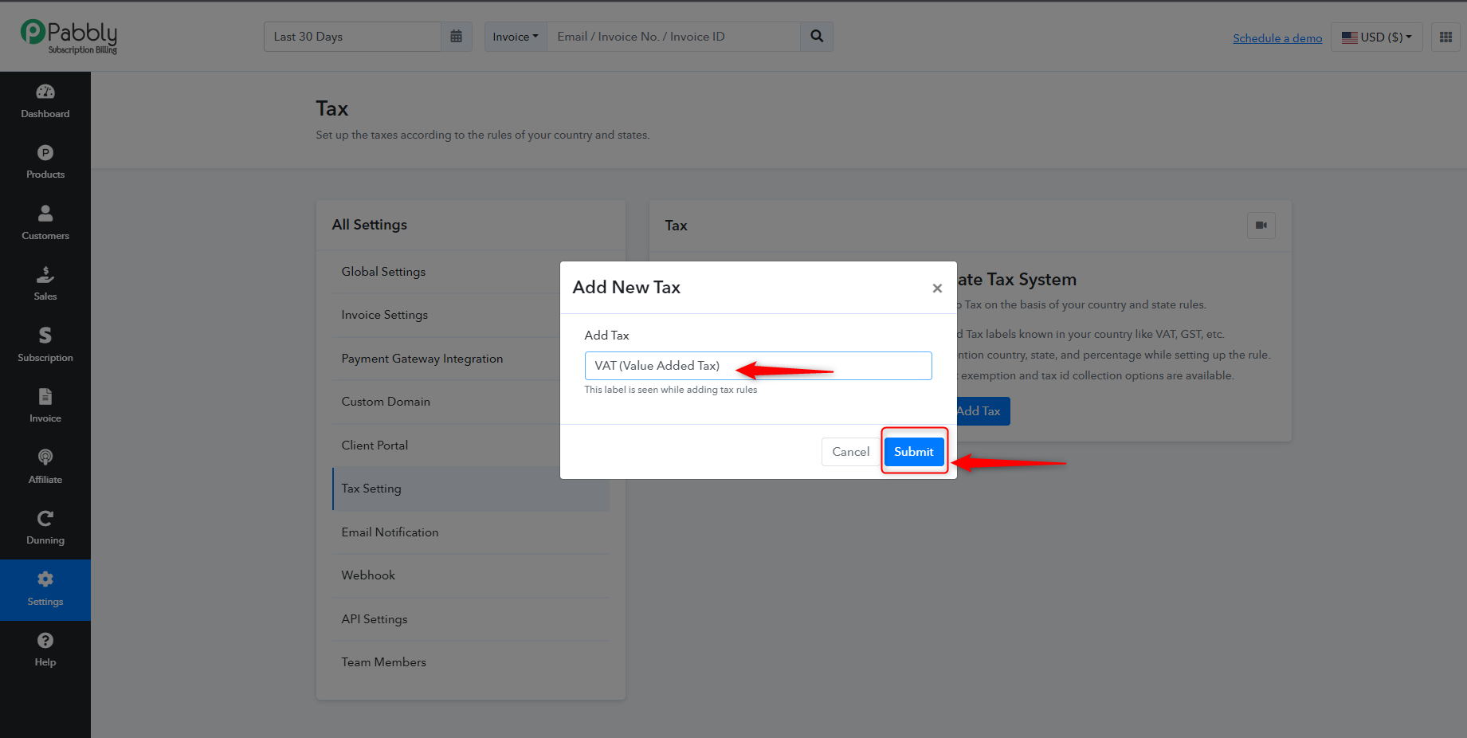Screen dimensions: 1467x738
Task: Open the Subscription sidebar icon
Action: (x=45, y=336)
